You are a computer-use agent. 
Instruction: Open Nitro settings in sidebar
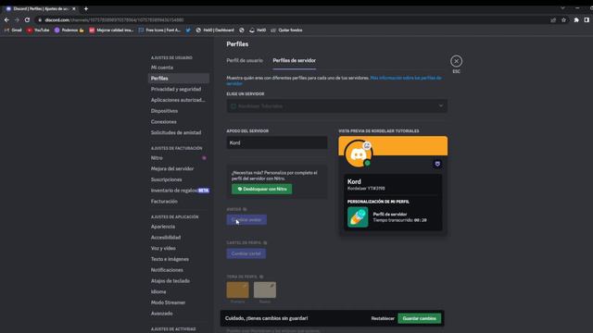pyautogui.click(x=179, y=158)
